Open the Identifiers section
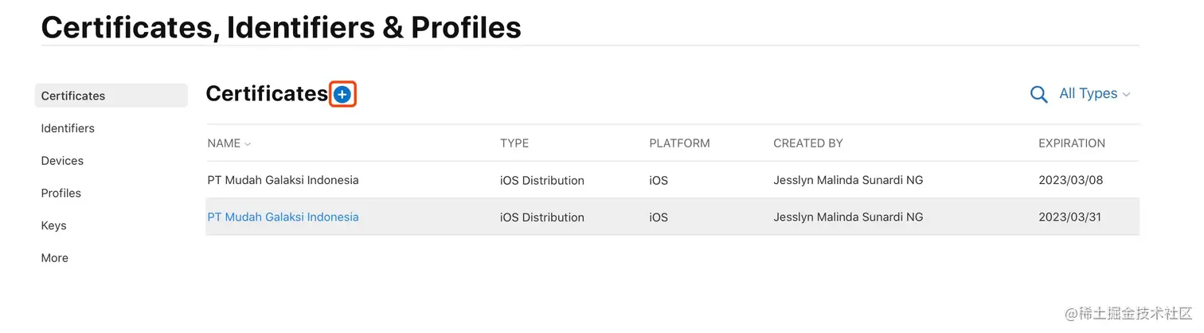This screenshot has width=1204, height=333. point(68,128)
